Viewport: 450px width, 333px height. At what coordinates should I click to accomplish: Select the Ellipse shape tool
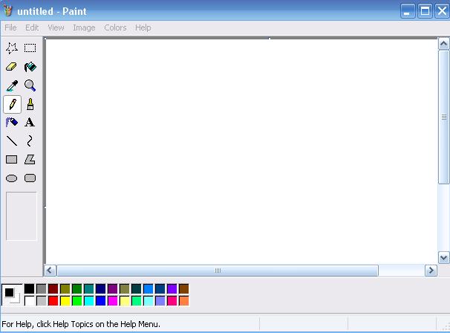(x=12, y=178)
